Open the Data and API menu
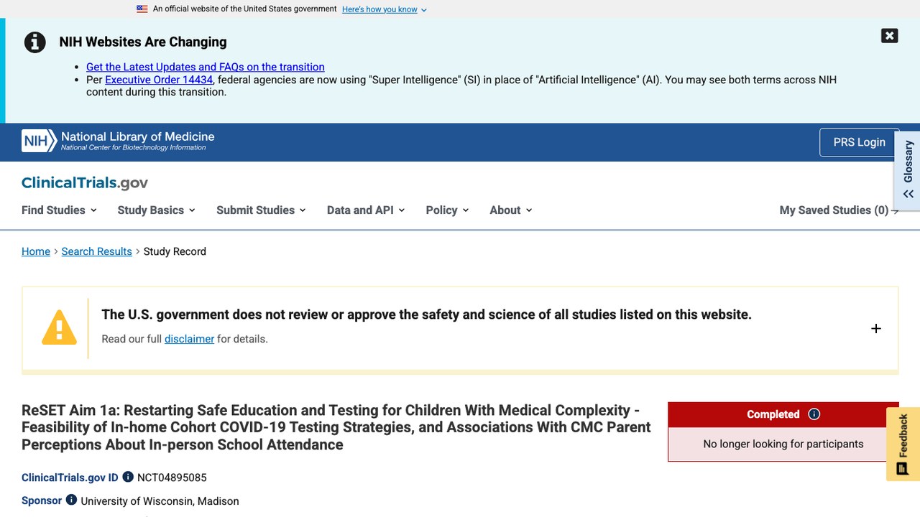 pyautogui.click(x=366, y=210)
